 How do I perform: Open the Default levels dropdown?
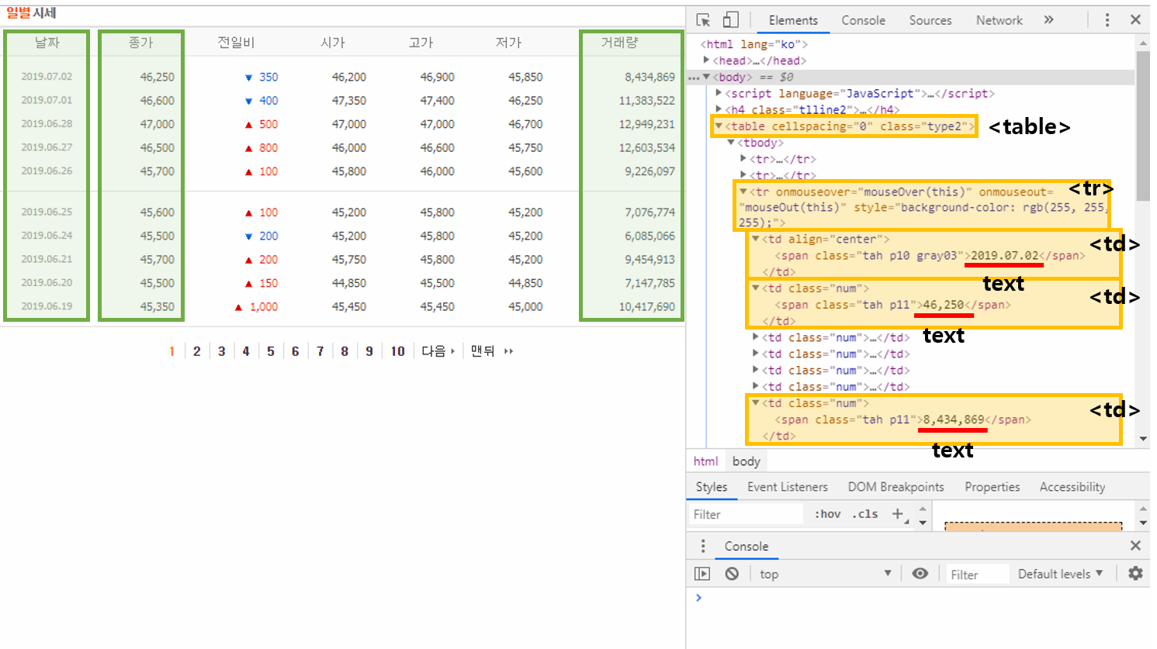click(x=1060, y=574)
